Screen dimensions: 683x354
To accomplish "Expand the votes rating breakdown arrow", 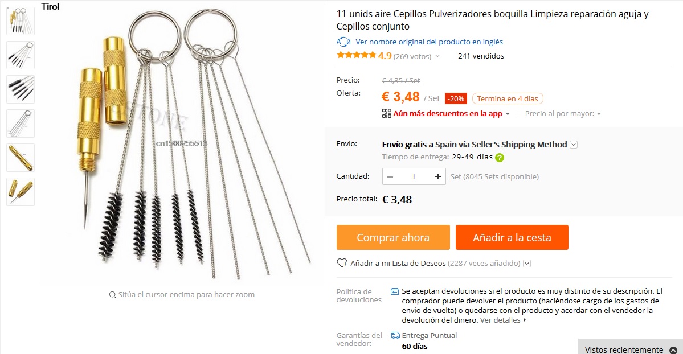I will [437, 56].
